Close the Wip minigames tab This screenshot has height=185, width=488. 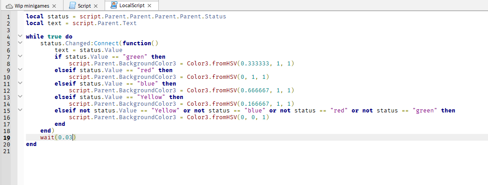(x=54, y=6)
